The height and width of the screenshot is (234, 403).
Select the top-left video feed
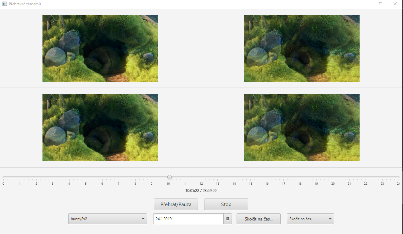pos(100,48)
